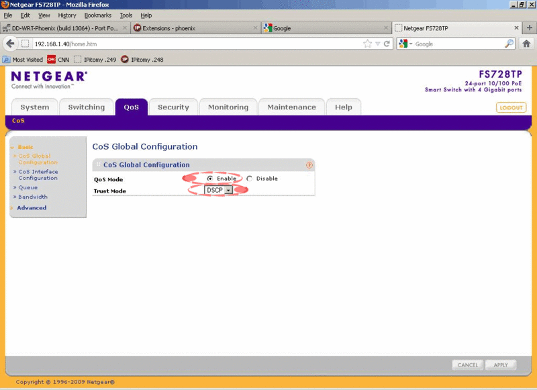Screen dimensions: 537x390
Task: Select the Disable QoS Mode radio button
Action: coord(249,179)
